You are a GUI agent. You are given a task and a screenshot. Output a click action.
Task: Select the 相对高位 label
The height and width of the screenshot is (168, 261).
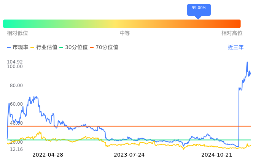232,33
